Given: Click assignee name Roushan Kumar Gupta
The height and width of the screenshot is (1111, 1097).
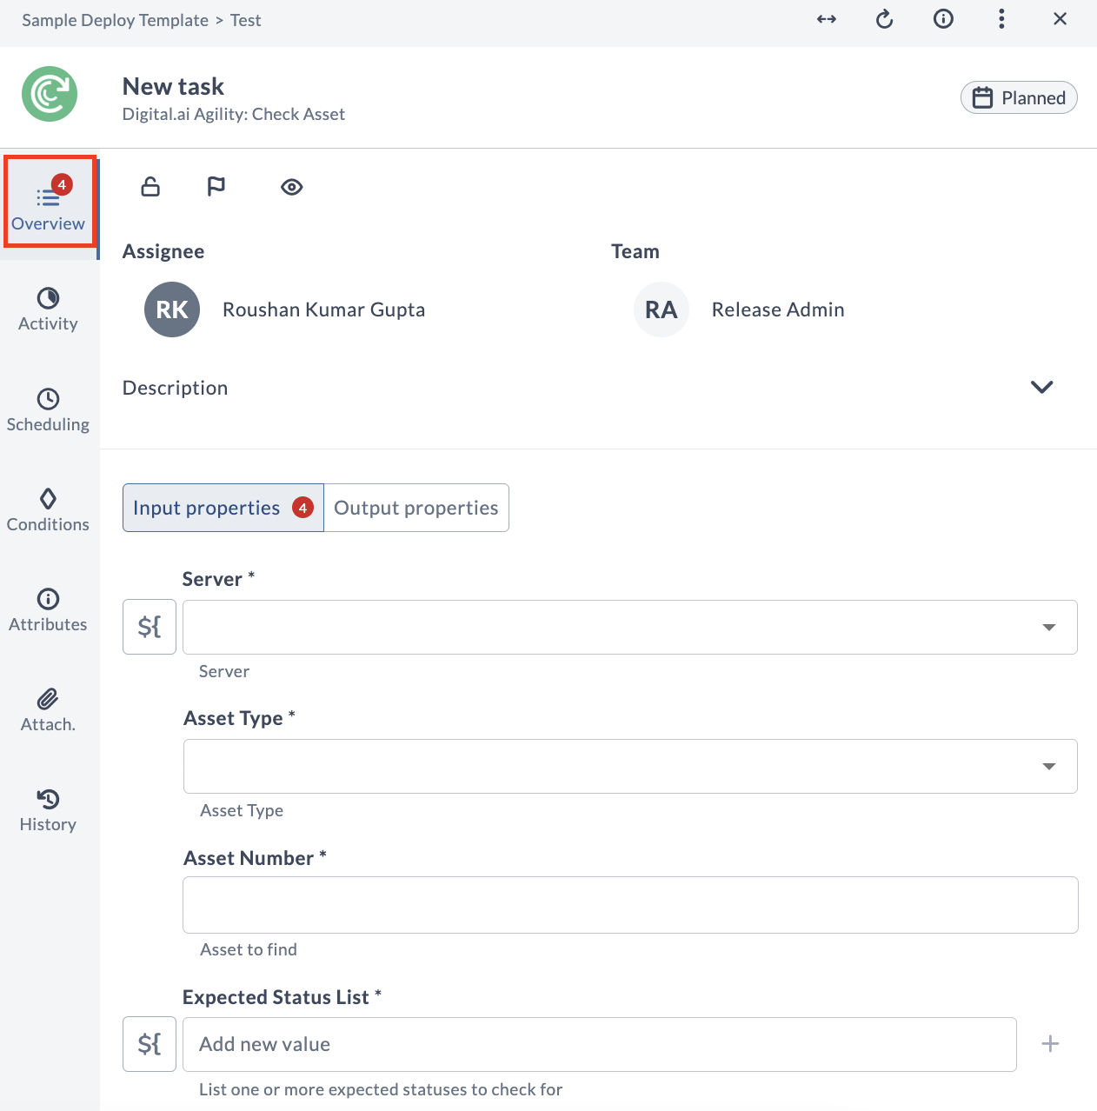Looking at the screenshot, I should click(x=323, y=309).
